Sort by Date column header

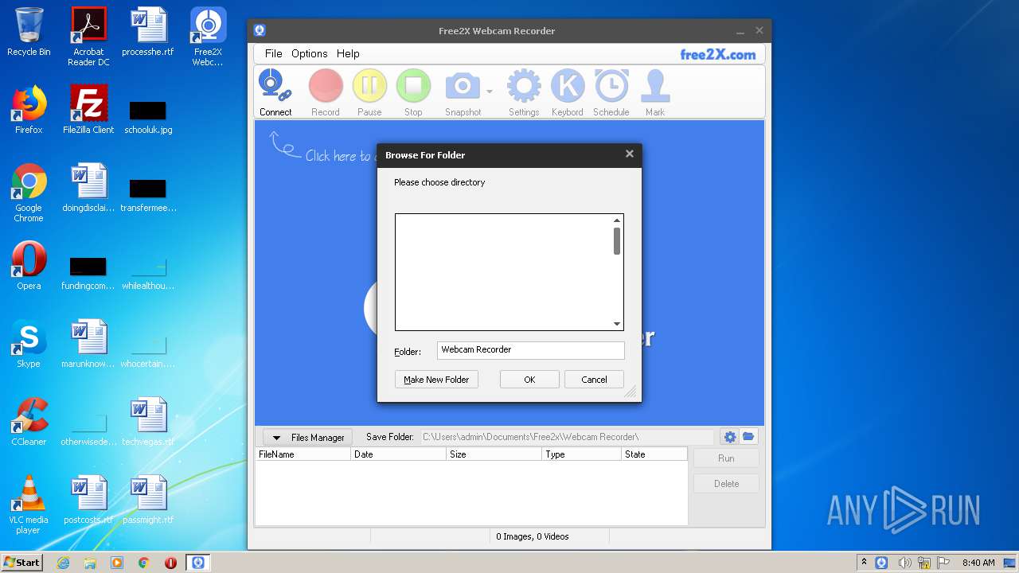(x=398, y=454)
